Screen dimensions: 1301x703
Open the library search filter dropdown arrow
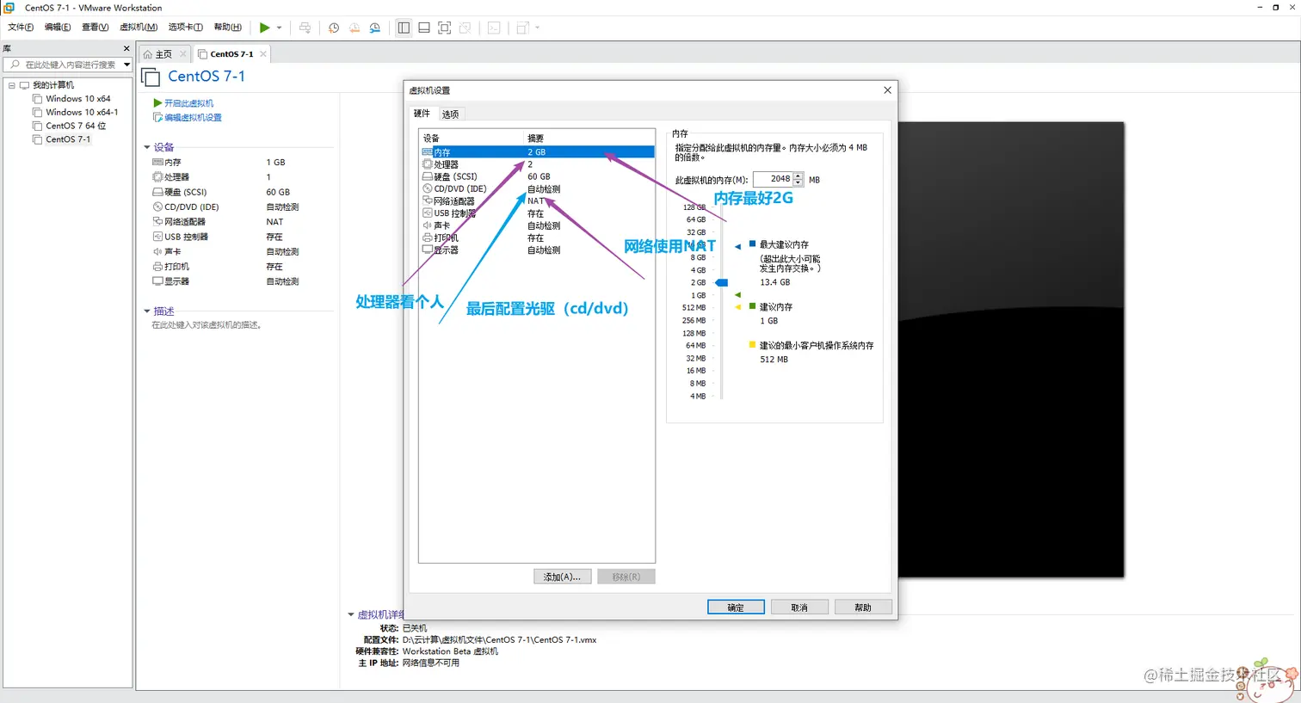tap(126, 65)
